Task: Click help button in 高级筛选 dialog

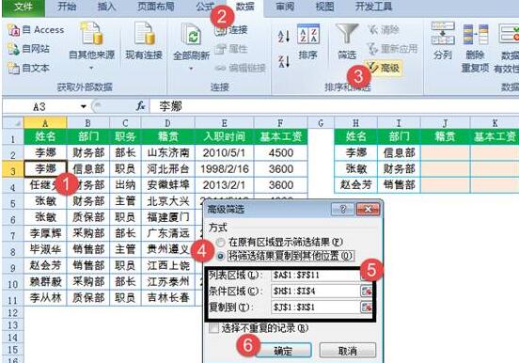Action: tap(342, 210)
